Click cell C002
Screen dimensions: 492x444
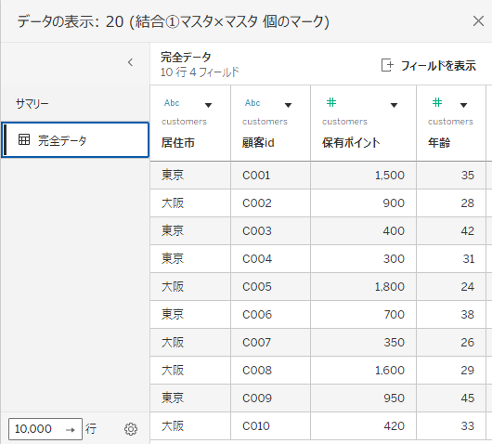point(270,203)
